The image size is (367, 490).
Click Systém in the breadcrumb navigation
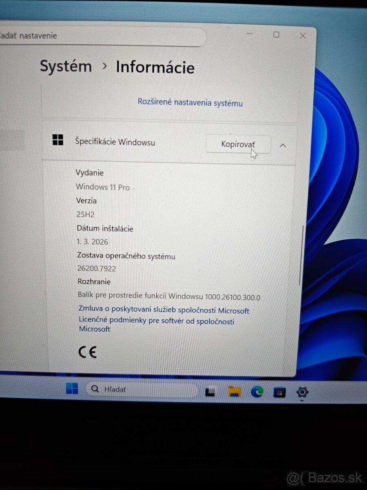pos(66,66)
